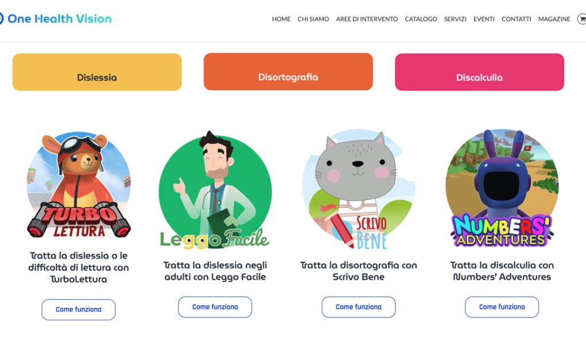This screenshot has width=586, height=344.
Task: Select the Leggo Facile doctor icon
Action: 215,190
